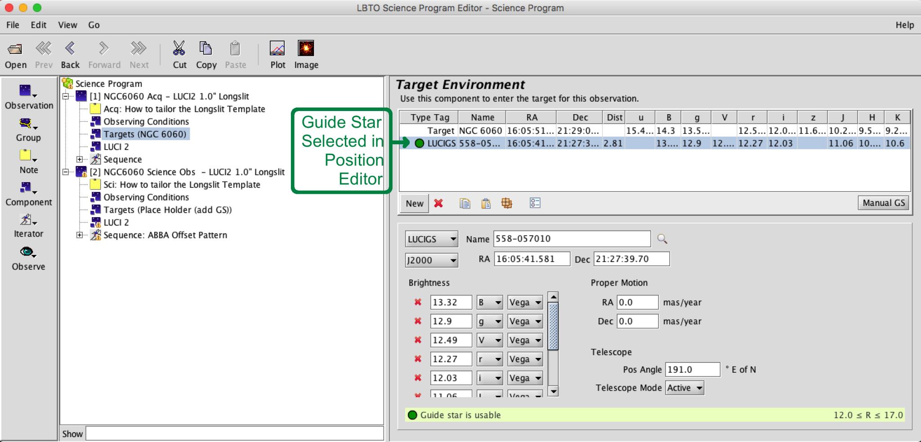The image size is (921, 442).
Task: Delete selected target with red X
Action: pos(438,203)
